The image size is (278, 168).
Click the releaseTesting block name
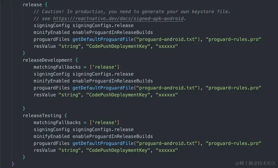point(42,115)
